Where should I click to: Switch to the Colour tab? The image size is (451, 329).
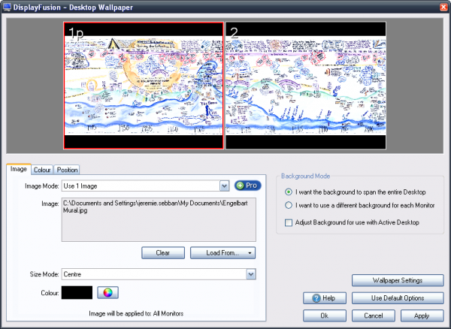pyautogui.click(x=42, y=170)
